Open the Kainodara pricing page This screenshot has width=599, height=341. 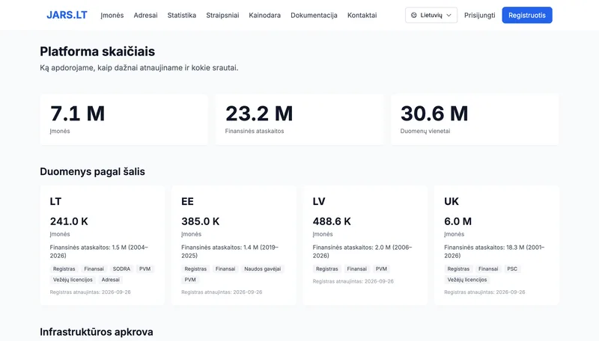pyautogui.click(x=265, y=15)
